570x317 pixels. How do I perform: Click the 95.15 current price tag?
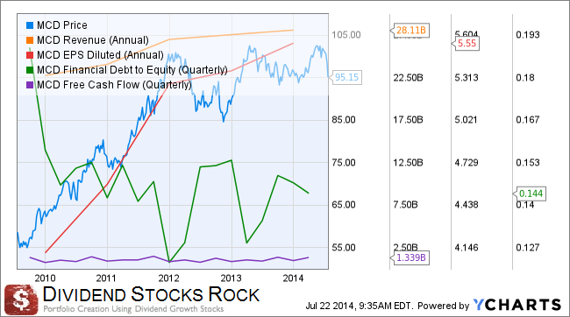click(346, 77)
